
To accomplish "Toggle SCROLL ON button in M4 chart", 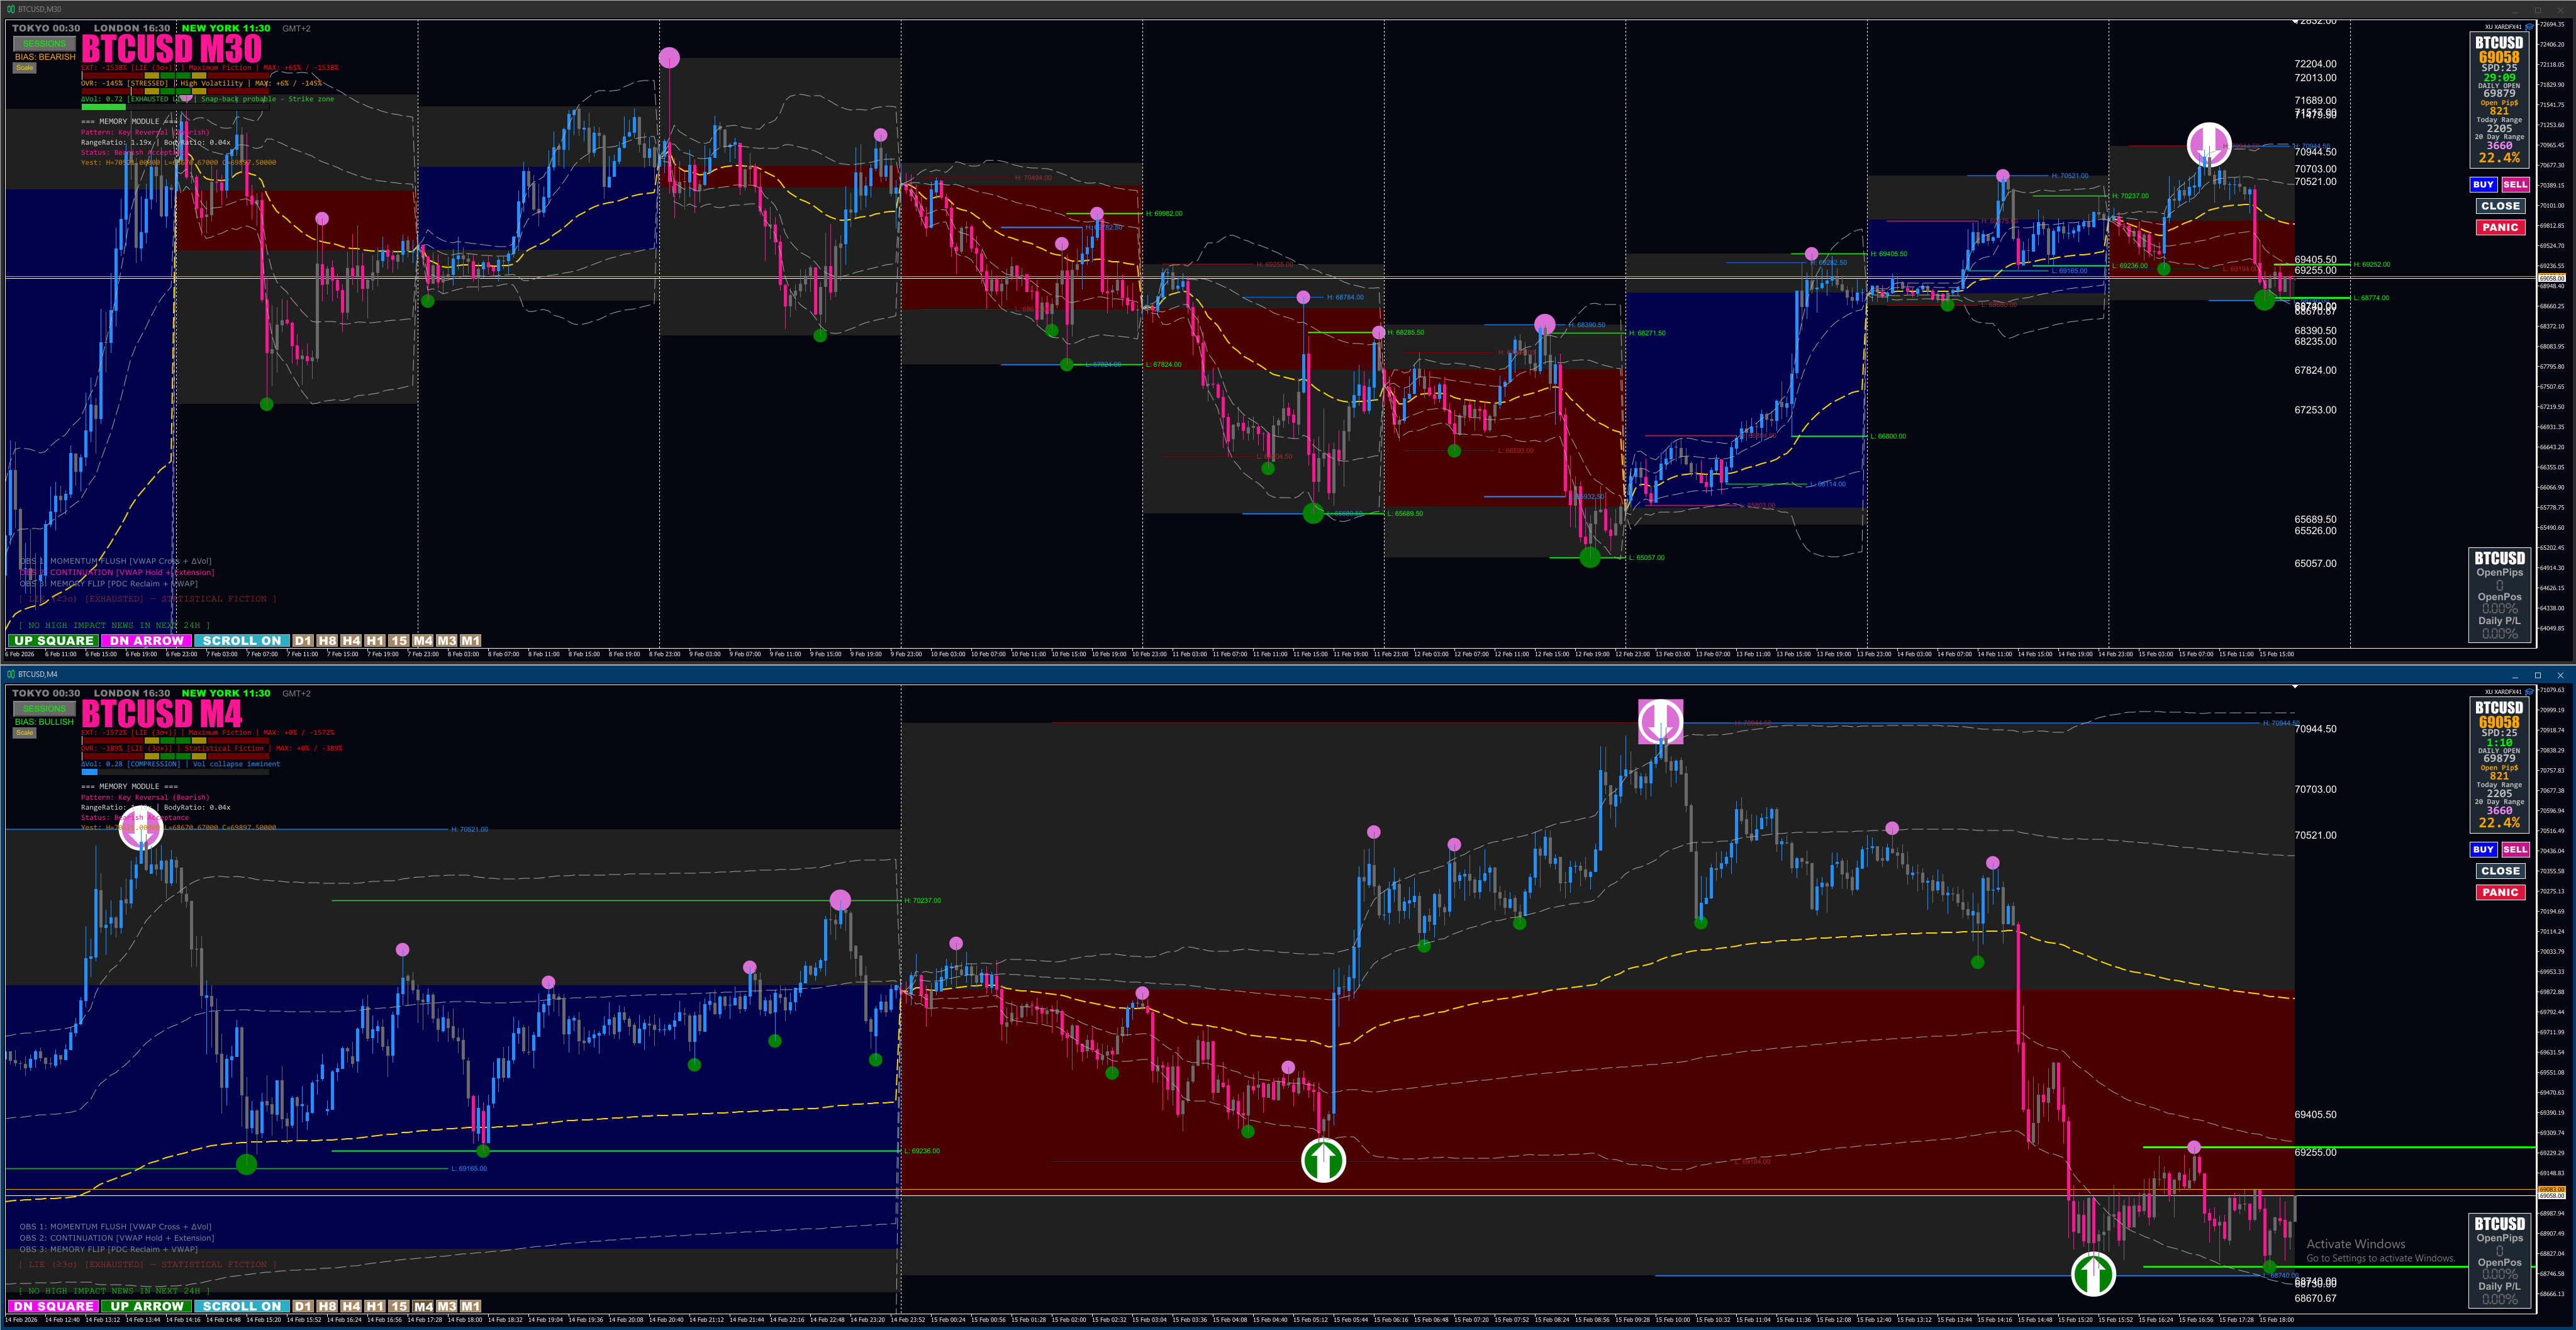I will click(241, 1305).
